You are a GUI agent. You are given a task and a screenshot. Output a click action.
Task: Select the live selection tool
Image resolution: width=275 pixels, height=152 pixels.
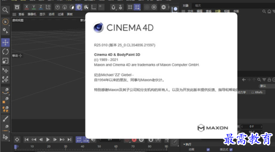[5, 22]
